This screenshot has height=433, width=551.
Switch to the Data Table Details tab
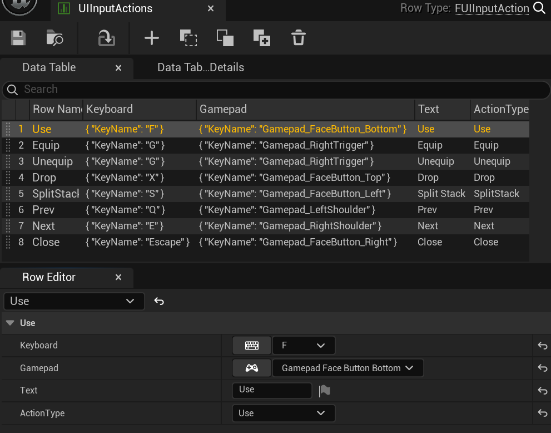[x=200, y=67]
